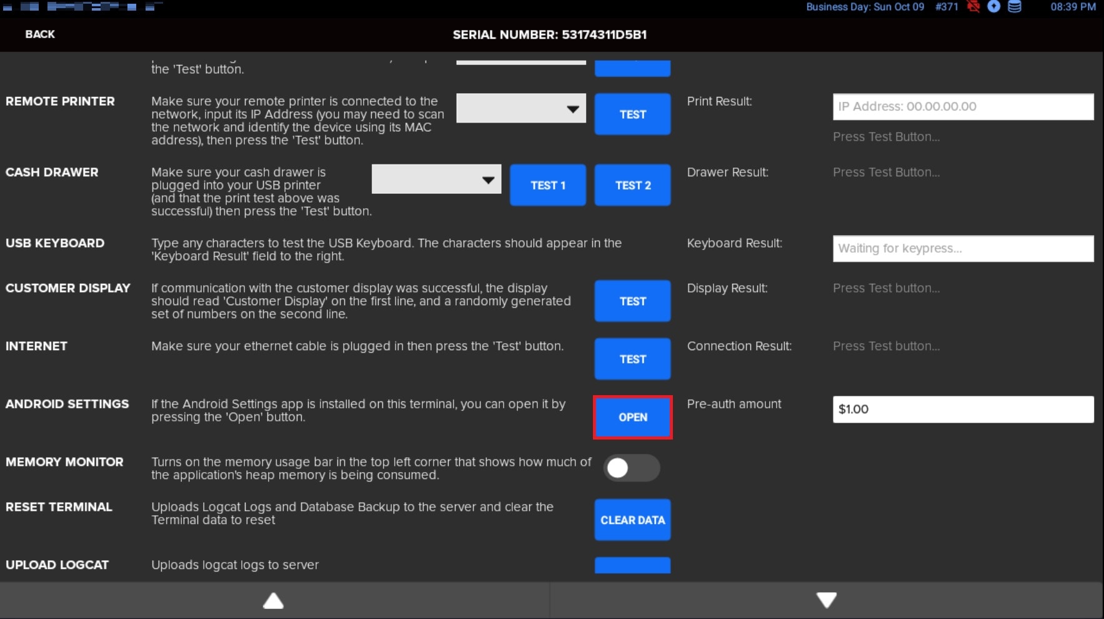
Task: Open Android Settings with the OPEN button
Action: (632, 417)
